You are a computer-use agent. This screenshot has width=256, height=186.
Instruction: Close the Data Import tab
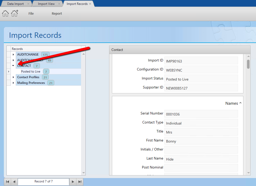click(28, 4)
